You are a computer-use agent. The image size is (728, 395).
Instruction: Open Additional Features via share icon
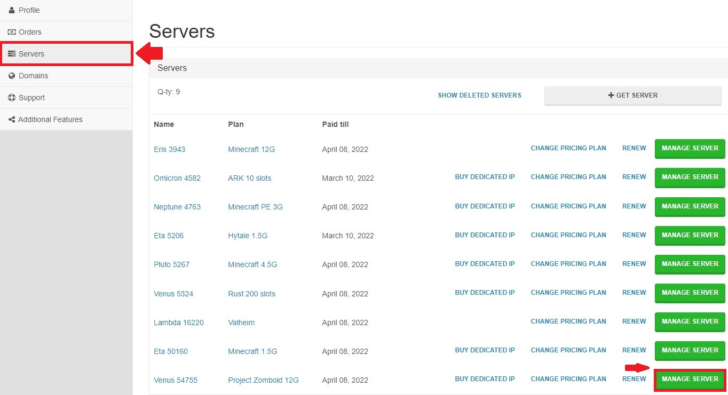point(11,119)
